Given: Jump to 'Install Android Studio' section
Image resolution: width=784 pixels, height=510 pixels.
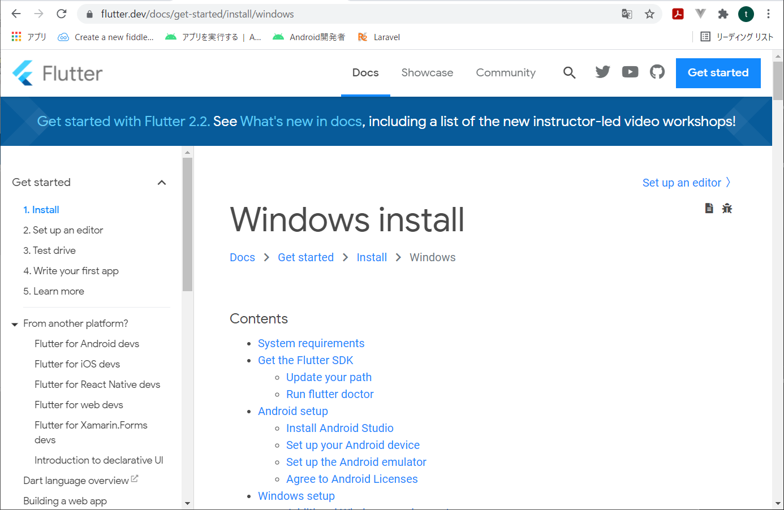Looking at the screenshot, I should coord(340,428).
